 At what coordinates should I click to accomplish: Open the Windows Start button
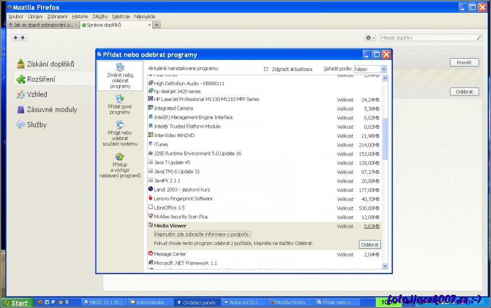coord(16,303)
